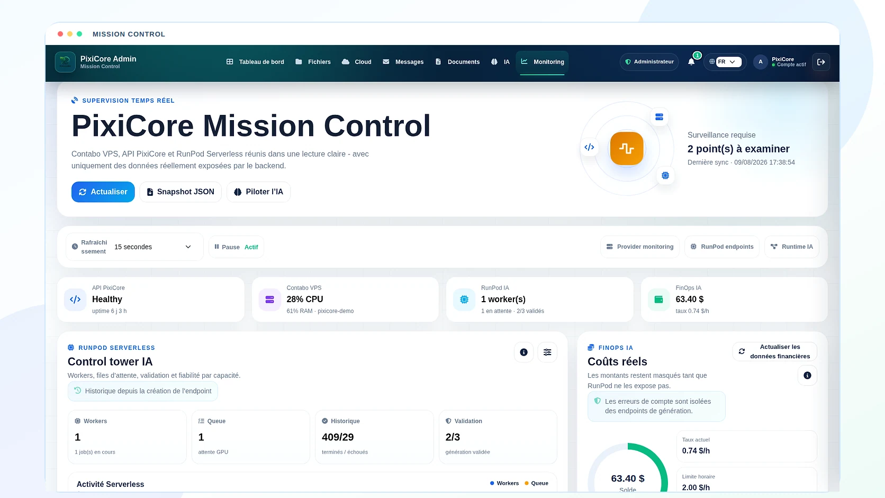
Task: Click the PixiCore Admin logo icon
Action: tap(65, 62)
